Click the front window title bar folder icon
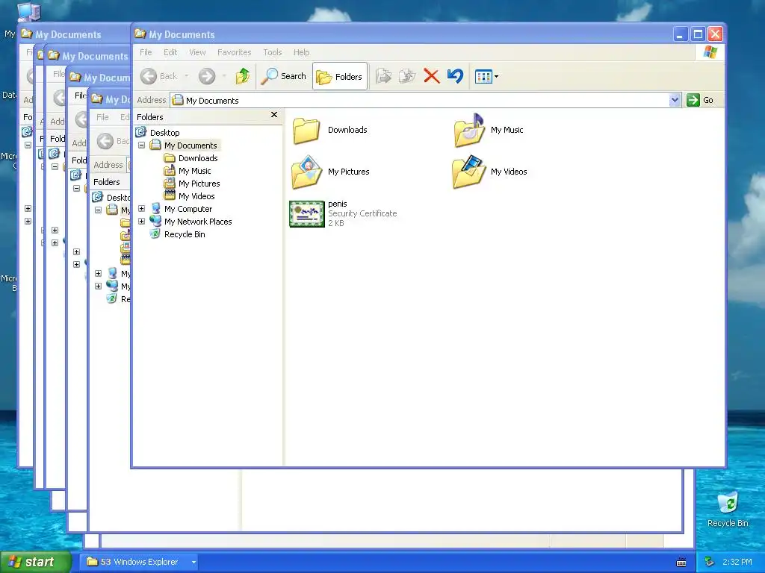The image size is (765, 573). [x=140, y=34]
